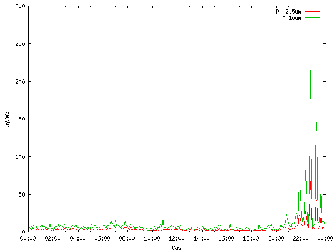Click the Čas x-axis title
Viewport: 335px width, 251px height.
[x=176, y=247]
